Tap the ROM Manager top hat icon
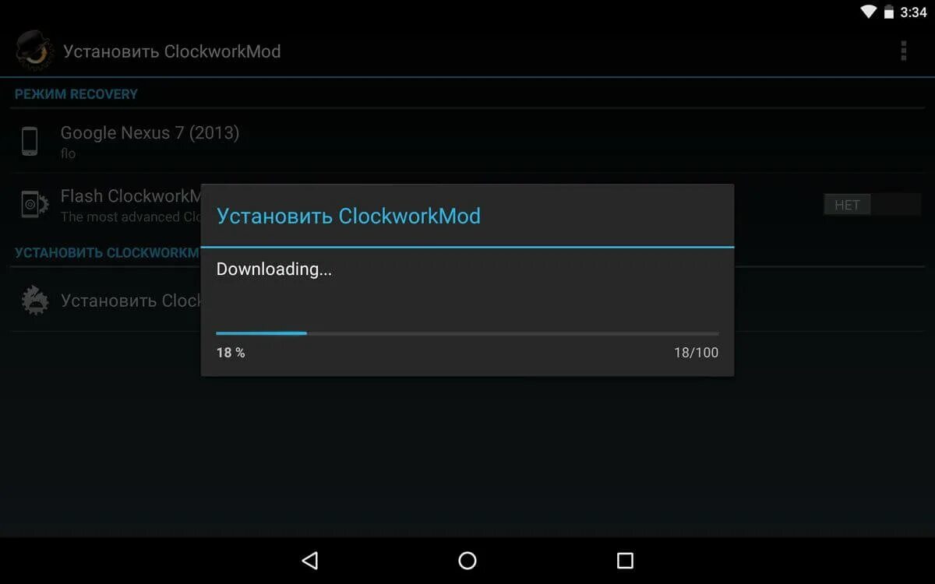Screen dimensions: 935x584 [34, 51]
